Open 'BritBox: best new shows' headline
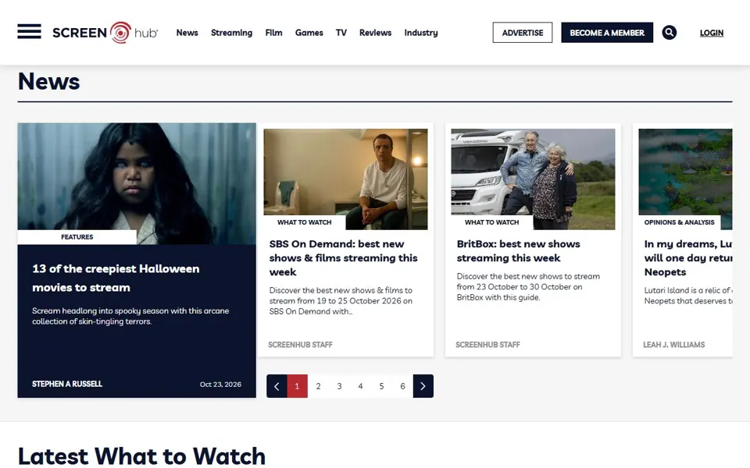The width and height of the screenshot is (750, 468). 519,250
